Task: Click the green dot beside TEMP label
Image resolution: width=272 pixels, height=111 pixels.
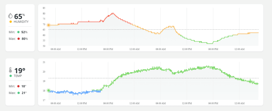Action: pyautogui.click(x=10, y=76)
